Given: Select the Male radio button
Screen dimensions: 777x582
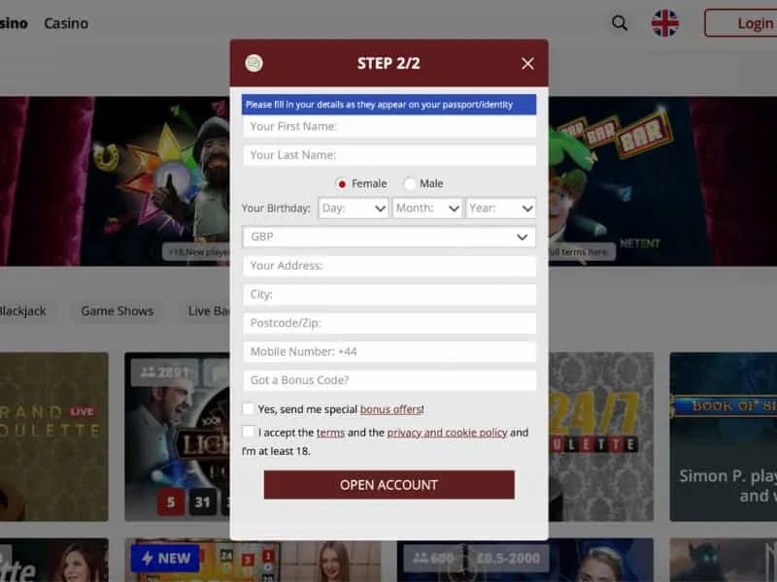Looking at the screenshot, I should (x=409, y=184).
